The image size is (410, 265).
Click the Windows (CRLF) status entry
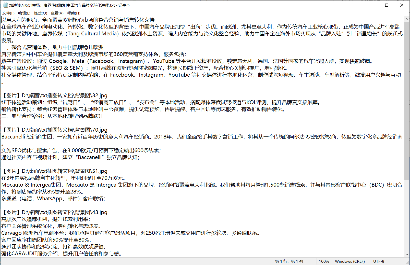350,261
